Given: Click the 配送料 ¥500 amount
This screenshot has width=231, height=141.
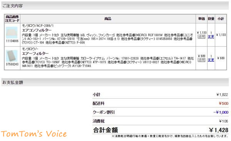Looking at the screenshot, I should pyautogui.click(x=223, y=103).
